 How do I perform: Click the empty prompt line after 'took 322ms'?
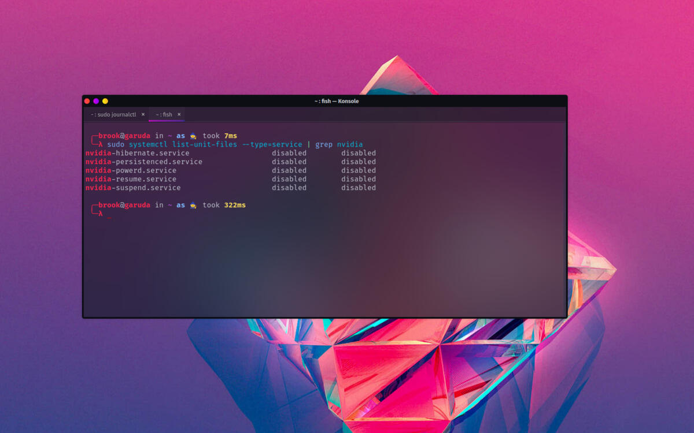[x=324, y=214]
